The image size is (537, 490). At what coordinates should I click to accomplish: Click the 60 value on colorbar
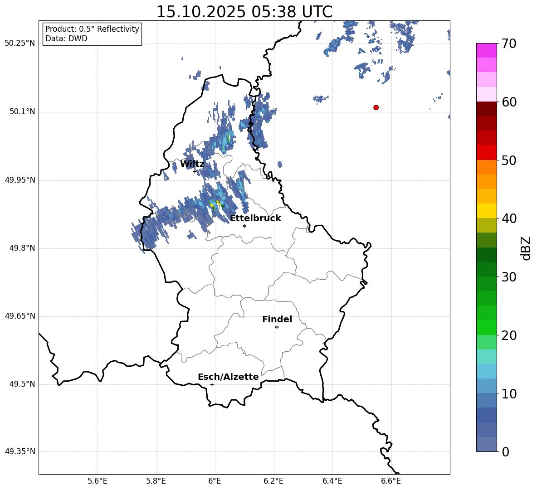point(509,102)
